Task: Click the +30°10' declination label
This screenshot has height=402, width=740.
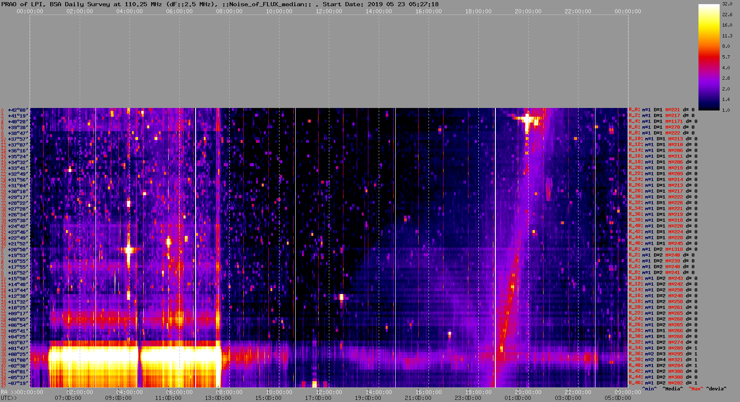Action: point(18,191)
